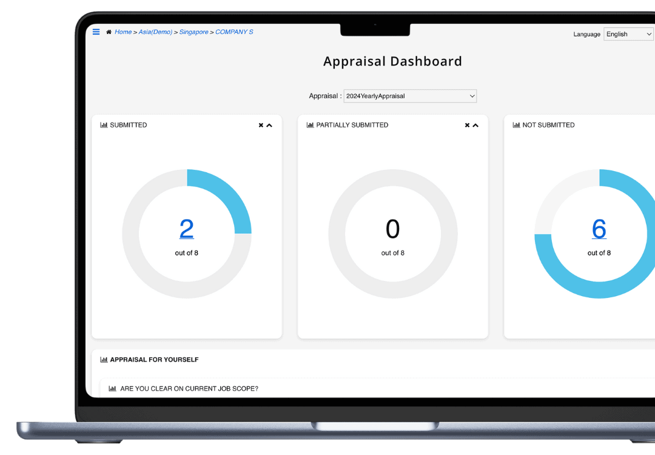Open Singapore breadcrumb link

point(194,32)
